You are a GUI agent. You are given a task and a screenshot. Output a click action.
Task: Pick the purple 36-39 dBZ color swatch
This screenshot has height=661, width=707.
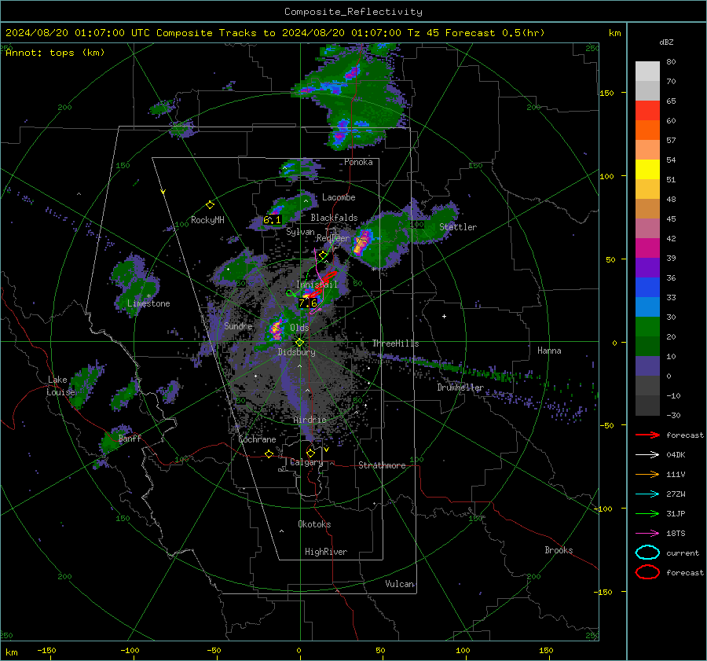coord(647,267)
